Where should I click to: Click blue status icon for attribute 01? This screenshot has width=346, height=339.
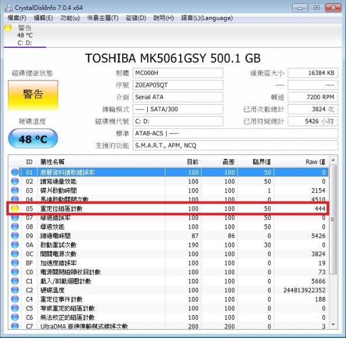pyautogui.click(x=15, y=172)
